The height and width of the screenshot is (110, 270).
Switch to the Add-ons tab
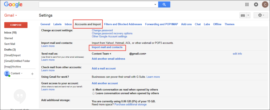coord(186,24)
